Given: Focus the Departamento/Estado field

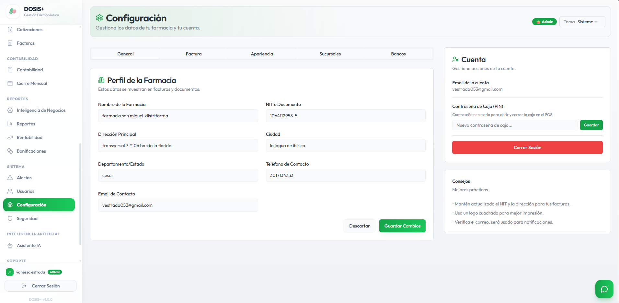Looking at the screenshot, I should click(x=178, y=175).
